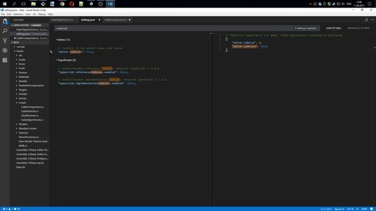The height and width of the screenshot is (211, 376).
Task: Click the Unity icon in taskbar
Action: point(91,4)
